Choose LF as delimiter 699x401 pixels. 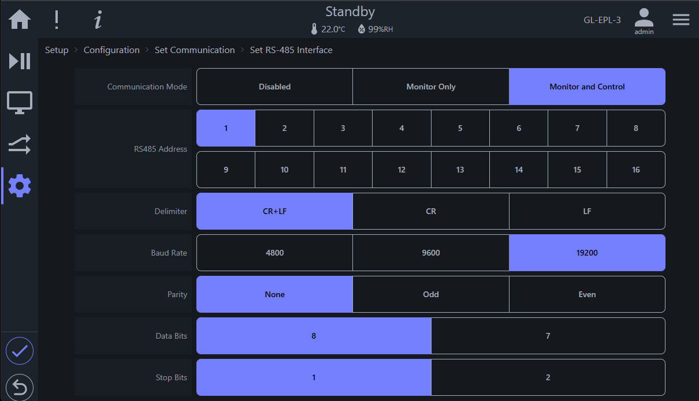point(587,211)
